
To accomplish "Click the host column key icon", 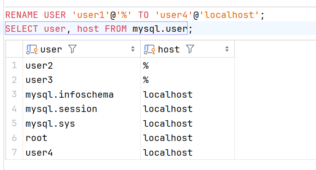I will [149, 49].
